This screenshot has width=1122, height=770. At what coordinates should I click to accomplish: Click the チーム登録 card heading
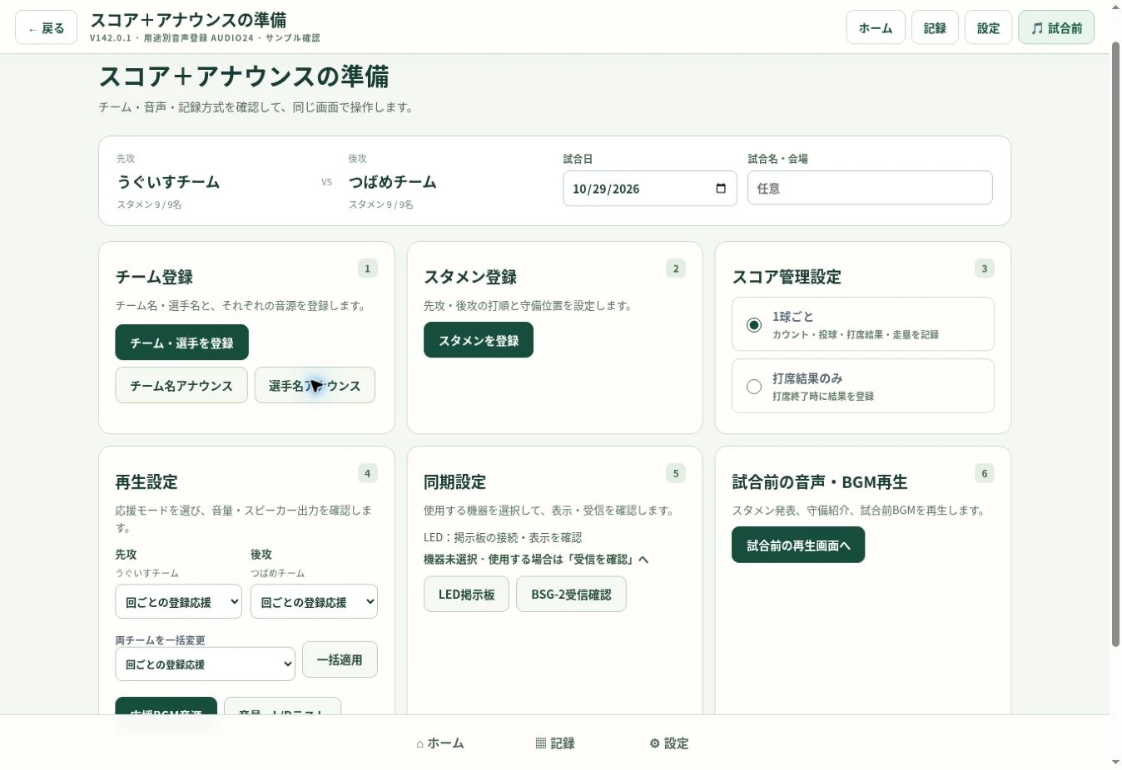tap(154, 277)
